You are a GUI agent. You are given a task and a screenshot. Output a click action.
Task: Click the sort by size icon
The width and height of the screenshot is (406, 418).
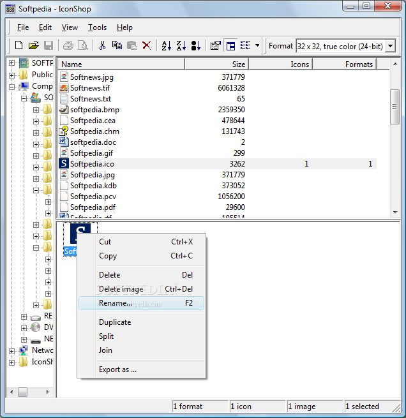[196, 45]
